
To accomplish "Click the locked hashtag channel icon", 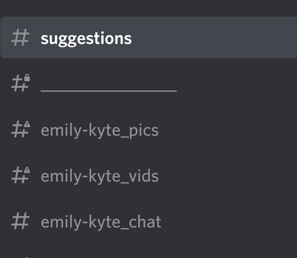I will click(20, 83).
